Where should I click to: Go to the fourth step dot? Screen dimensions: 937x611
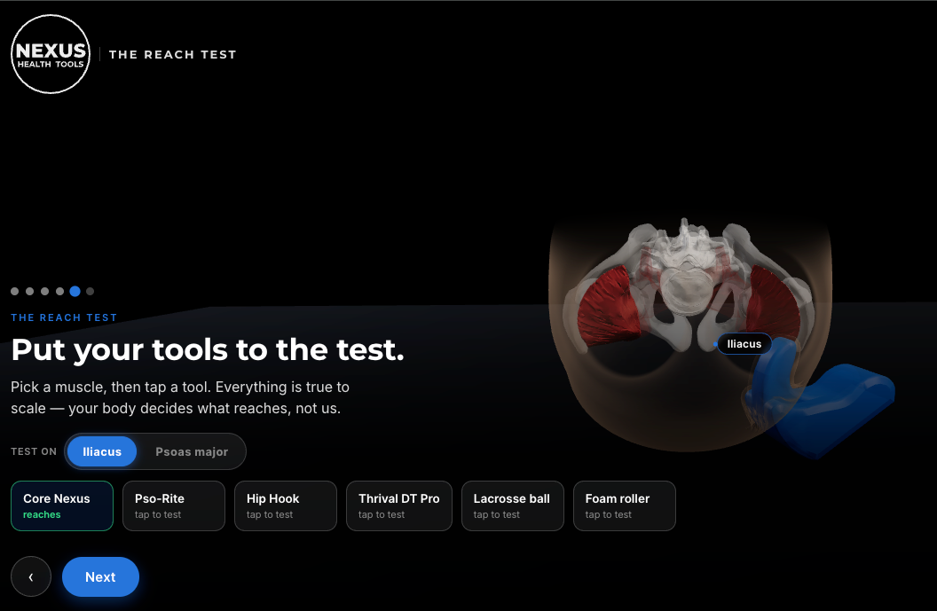pyautogui.click(x=59, y=292)
